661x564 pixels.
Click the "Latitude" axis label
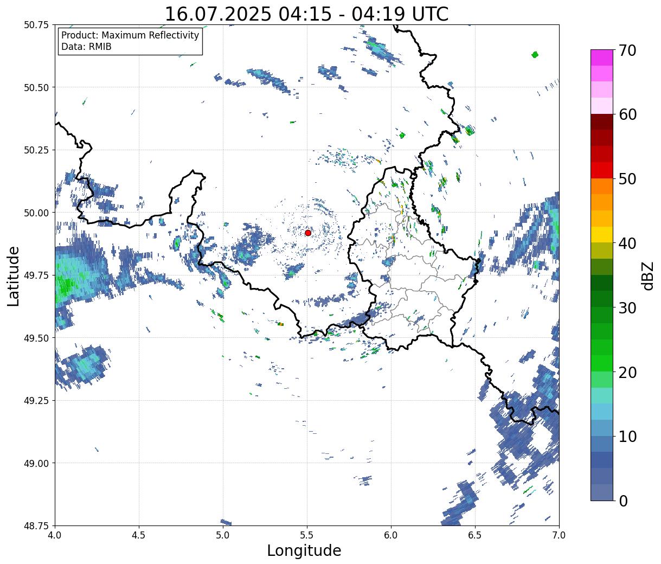(13, 276)
